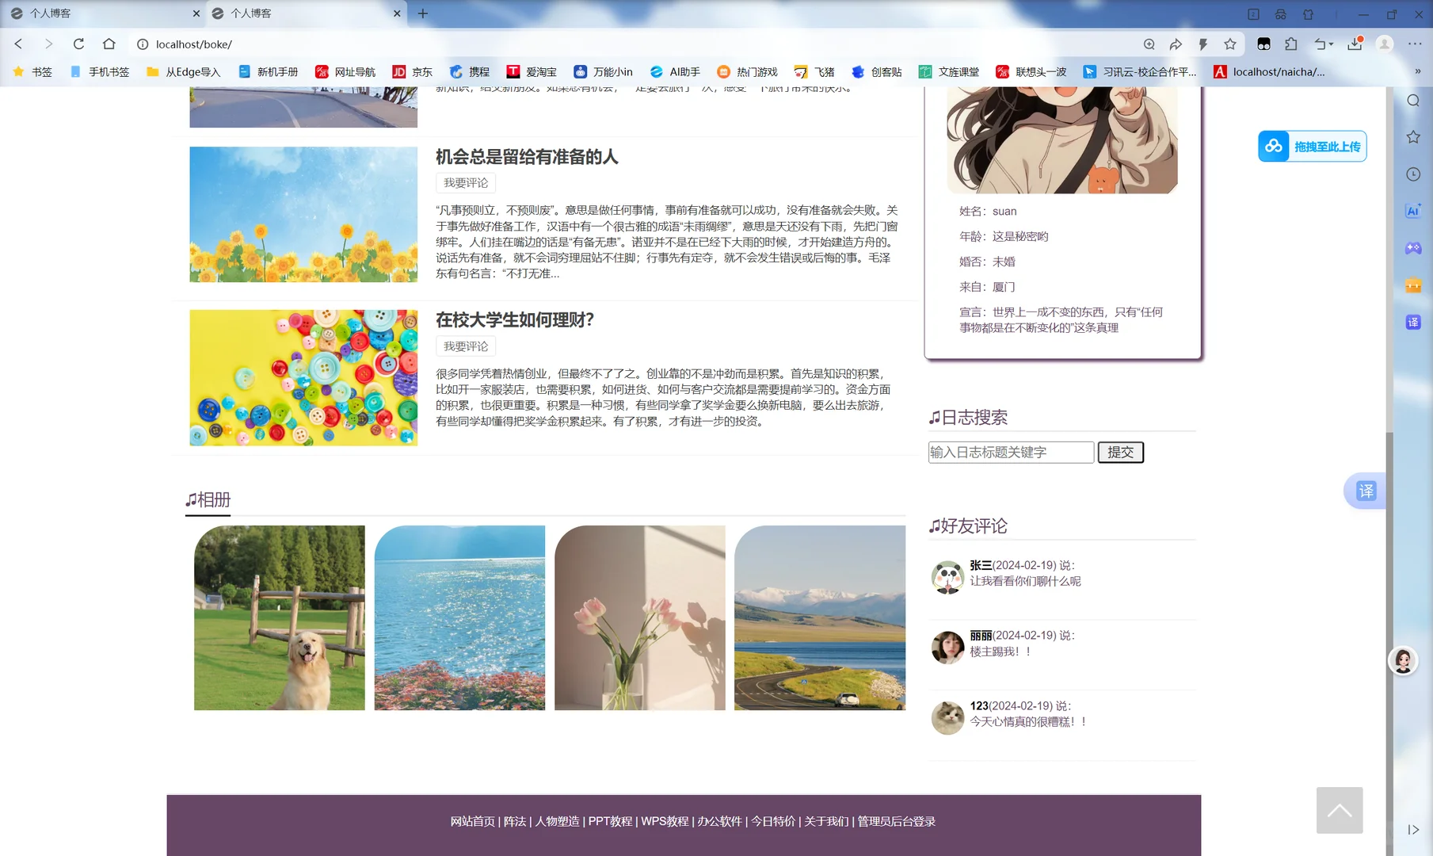Bookmark this page with the address bar star
Viewport: 1433px width, 856px height.
(1230, 44)
